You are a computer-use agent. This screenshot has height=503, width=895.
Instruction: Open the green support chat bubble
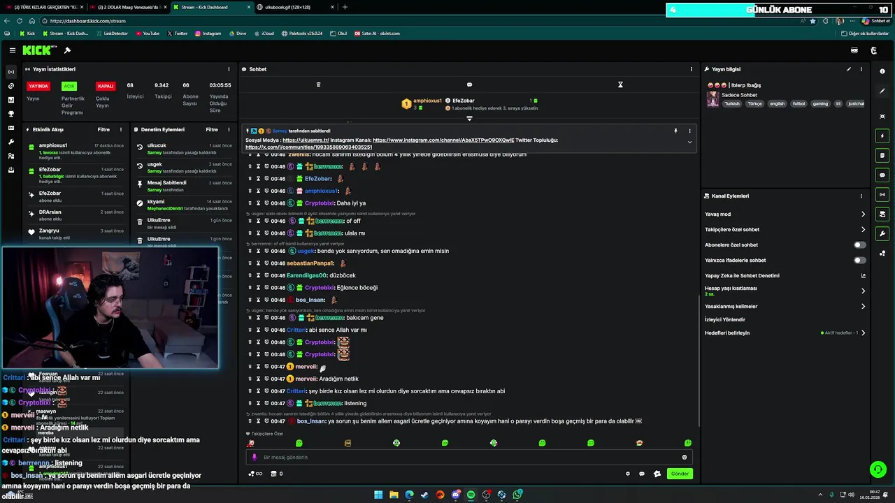[877, 469]
